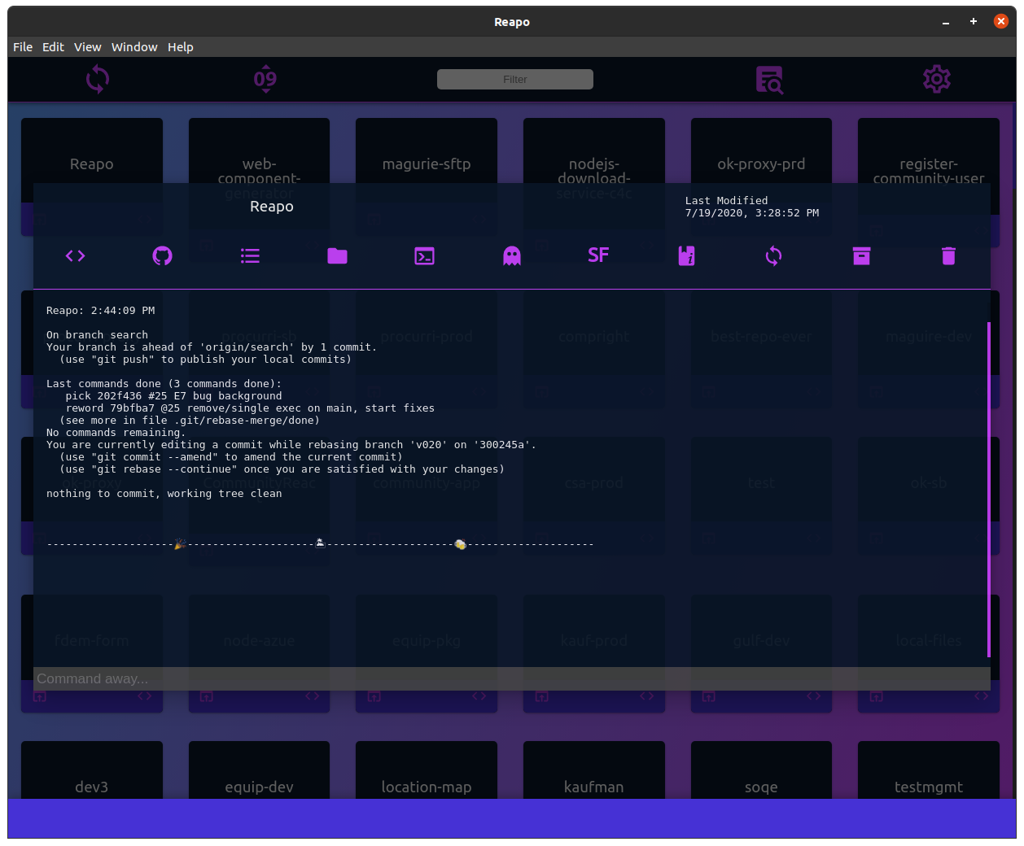Open the search-in-files icon in top toolbar

(769, 80)
